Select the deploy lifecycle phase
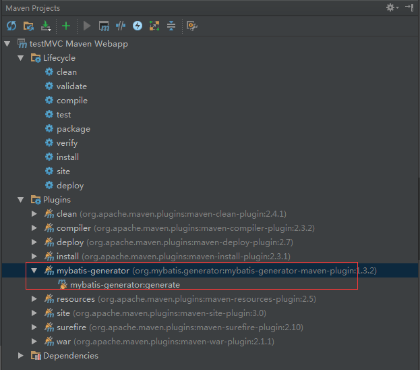The height and width of the screenshot is (370, 420). (x=64, y=186)
